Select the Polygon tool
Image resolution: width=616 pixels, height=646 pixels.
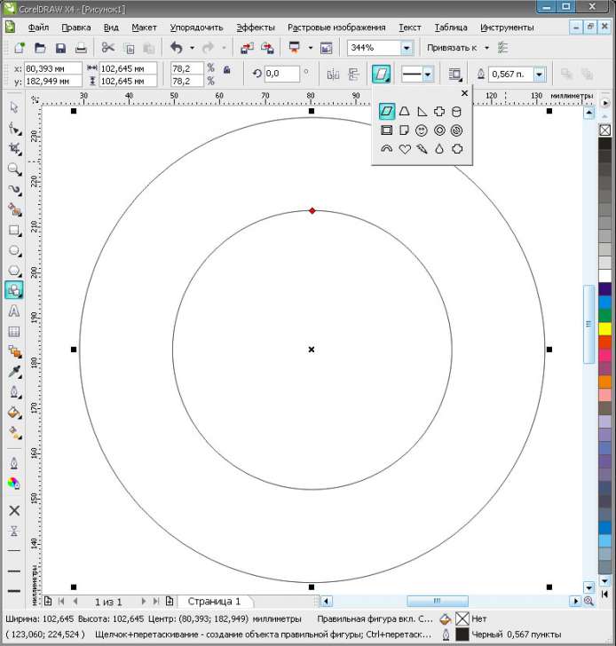(14, 271)
